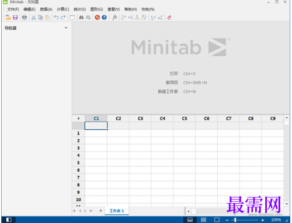
Task: Select row 1 header
Action: (78, 133)
